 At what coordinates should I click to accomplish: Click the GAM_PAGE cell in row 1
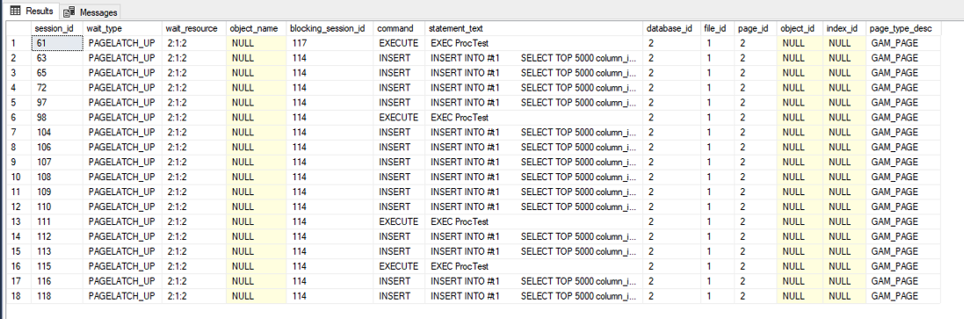[x=903, y=44]
